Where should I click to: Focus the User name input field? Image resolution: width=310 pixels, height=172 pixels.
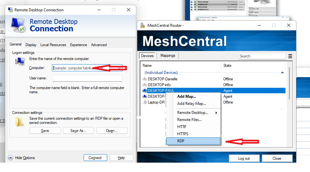pos(87,78)
